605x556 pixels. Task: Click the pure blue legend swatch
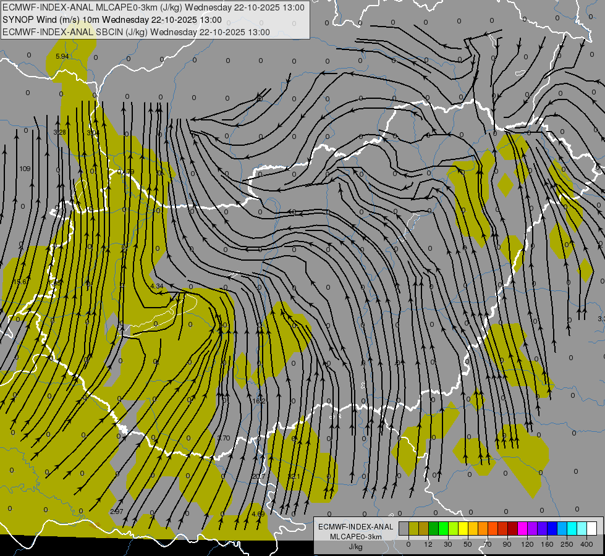552,529
